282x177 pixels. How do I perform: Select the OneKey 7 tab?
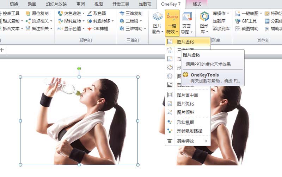[171, 4]
